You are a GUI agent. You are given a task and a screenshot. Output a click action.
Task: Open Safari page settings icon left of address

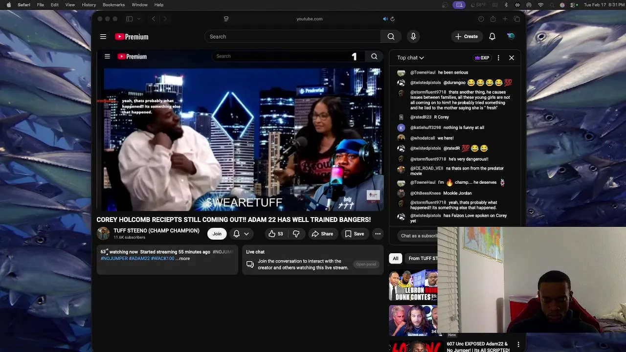(x=226, y=19)
